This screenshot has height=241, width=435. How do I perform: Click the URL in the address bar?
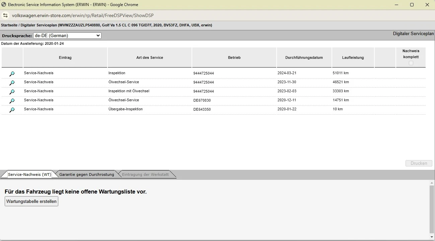[x=83, y=15]
